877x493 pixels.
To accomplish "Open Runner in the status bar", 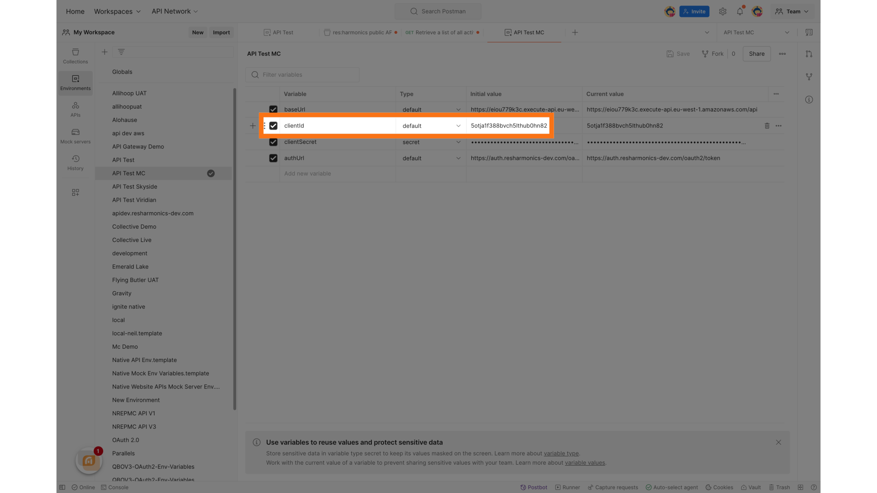I will (567, 487).
